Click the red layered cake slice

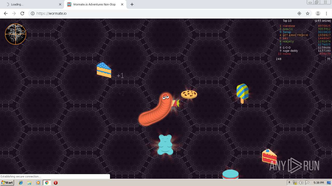(269, 156)
